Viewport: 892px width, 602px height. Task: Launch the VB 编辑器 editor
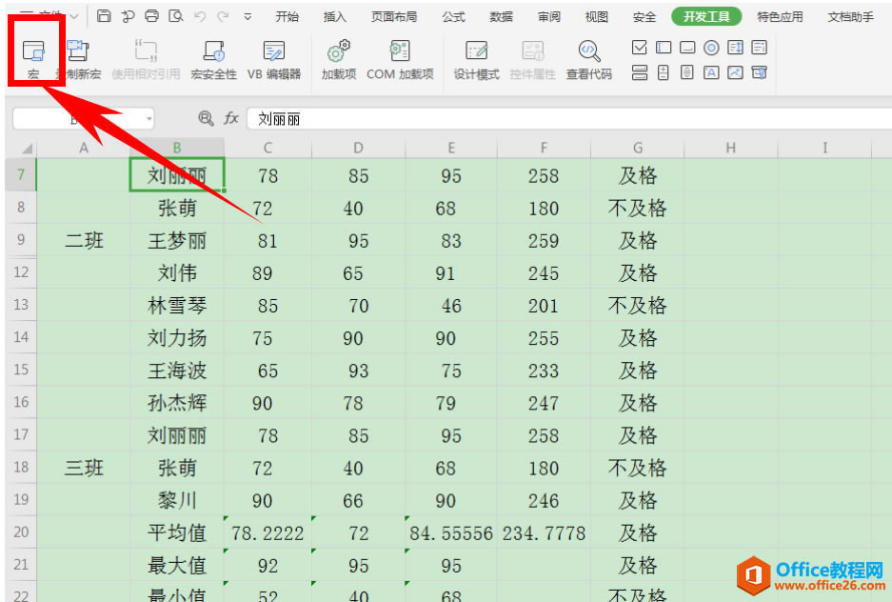pos(274,59)
